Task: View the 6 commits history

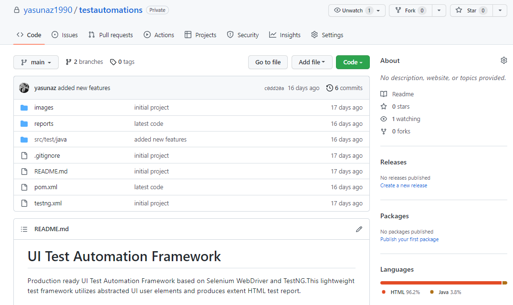Action: point(344,88)
